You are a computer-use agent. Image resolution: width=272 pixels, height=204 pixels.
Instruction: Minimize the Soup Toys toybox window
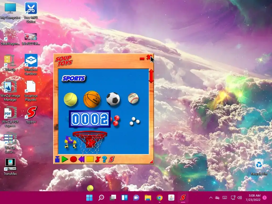pos(142,59)
